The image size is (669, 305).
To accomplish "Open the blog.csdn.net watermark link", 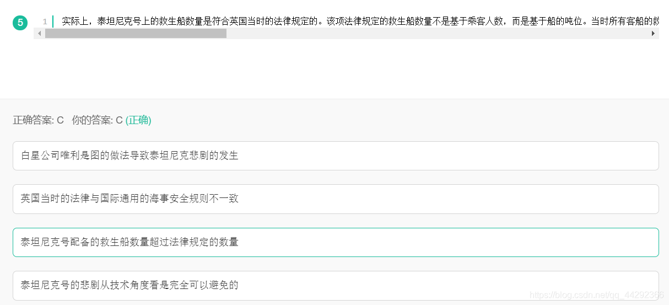I will click(x=596, y=295).
